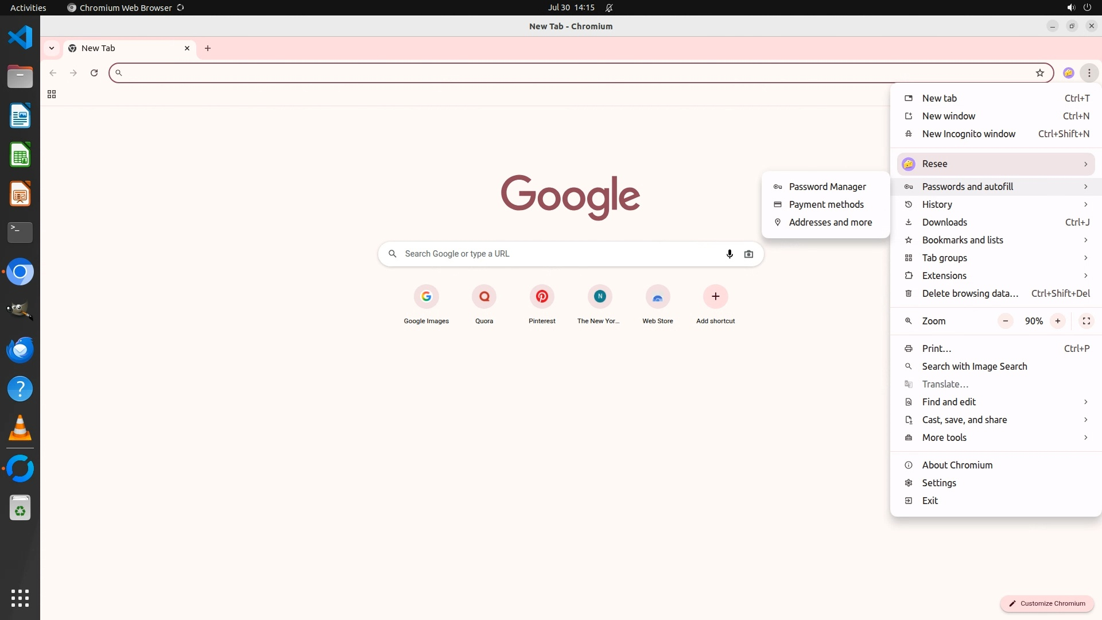1102x620 pixels.
Task: Open the tab search dropdown arrow
Action: pos(52,48)
